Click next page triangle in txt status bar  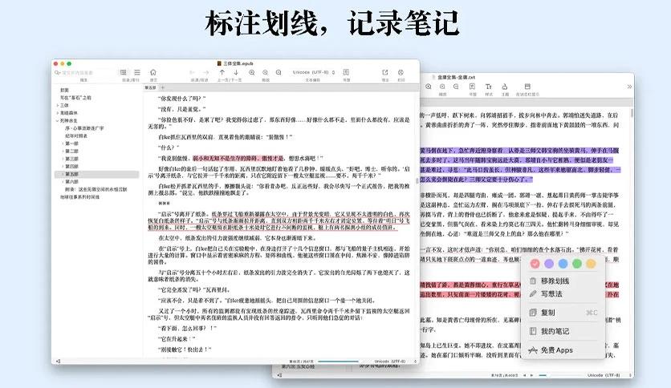(532, 375)
